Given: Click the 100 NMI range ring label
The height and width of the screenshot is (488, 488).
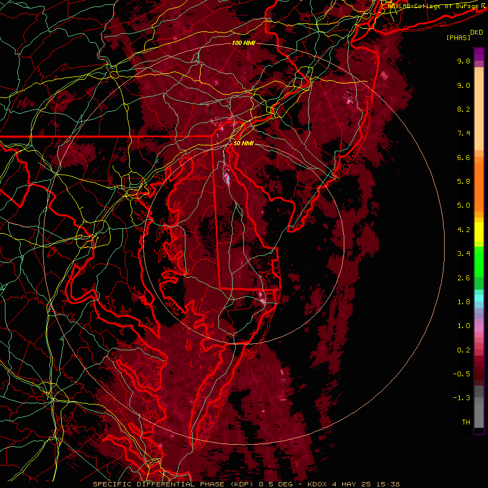Looking at the screenshot, I should 243,43.
